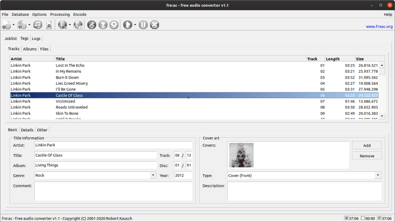Click the submit CD database entry icon

[x=78, y=25]
